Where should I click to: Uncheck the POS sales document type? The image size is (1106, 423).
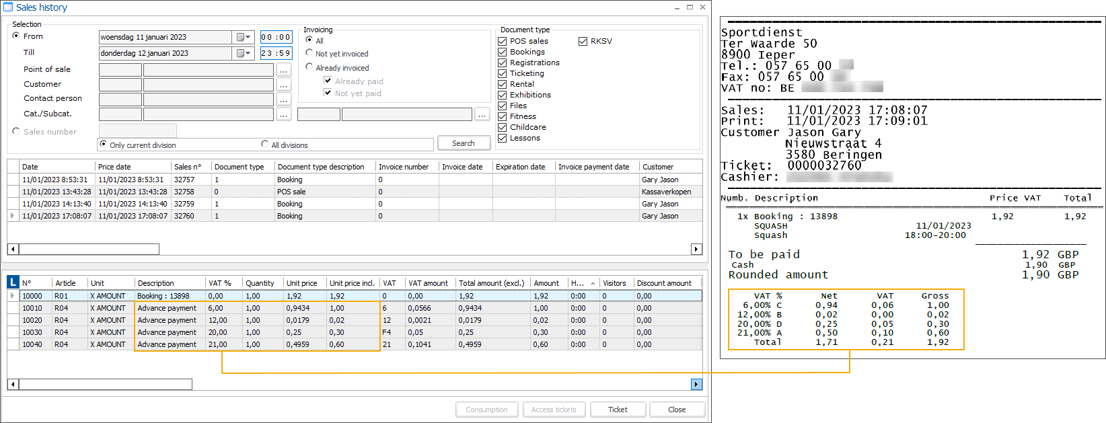pos(503,41)
